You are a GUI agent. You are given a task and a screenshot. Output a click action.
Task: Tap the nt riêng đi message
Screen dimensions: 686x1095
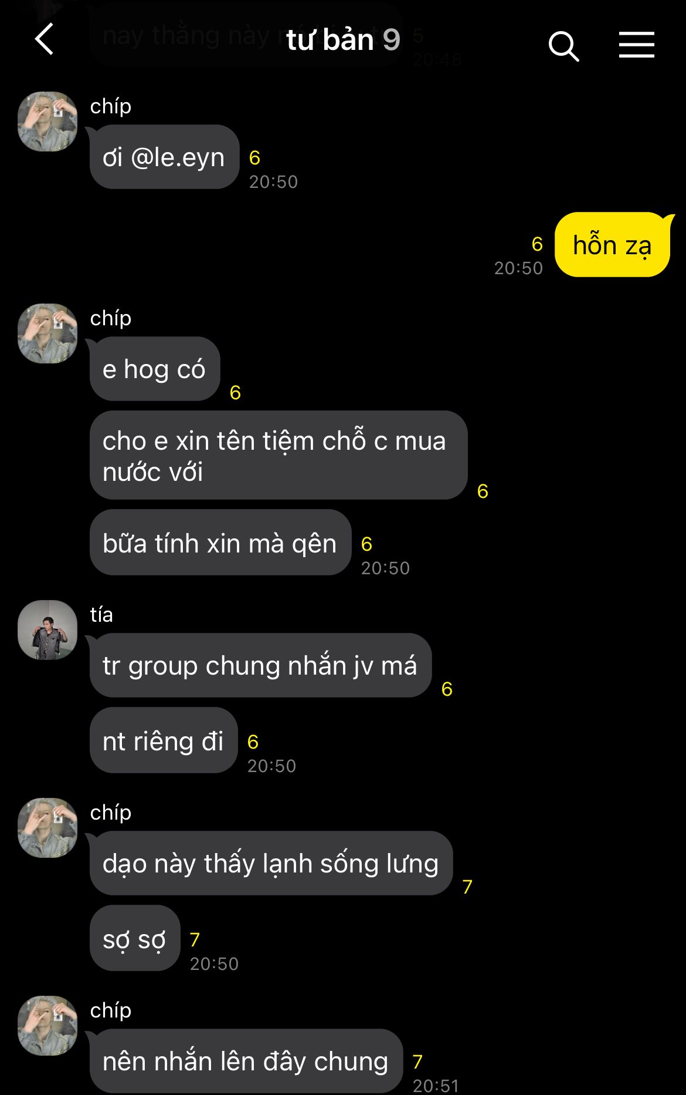(x=164, y=740)
